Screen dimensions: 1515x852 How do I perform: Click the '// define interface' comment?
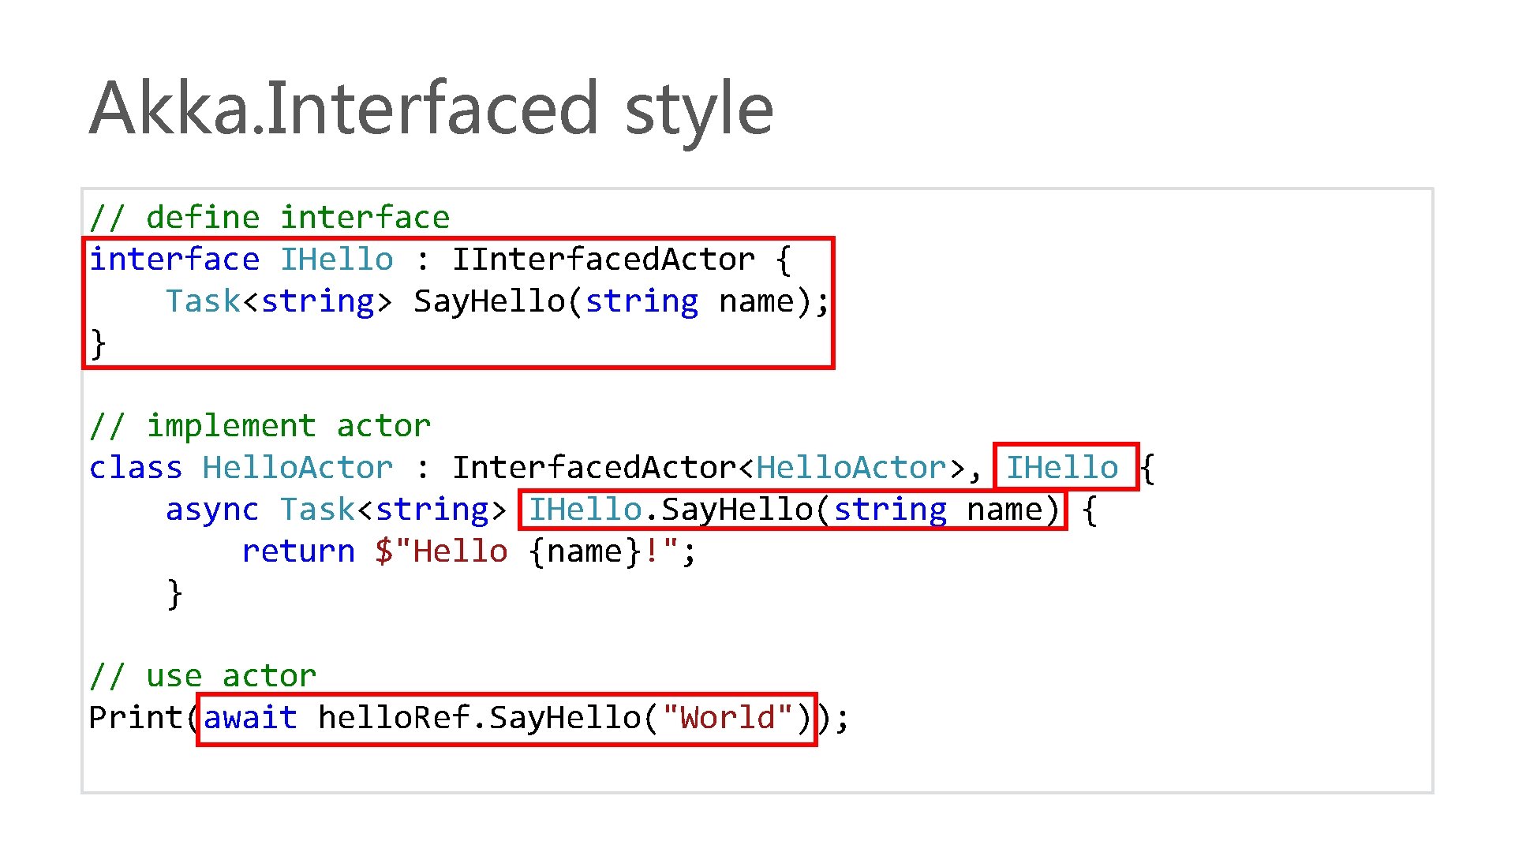pos(269,217)
